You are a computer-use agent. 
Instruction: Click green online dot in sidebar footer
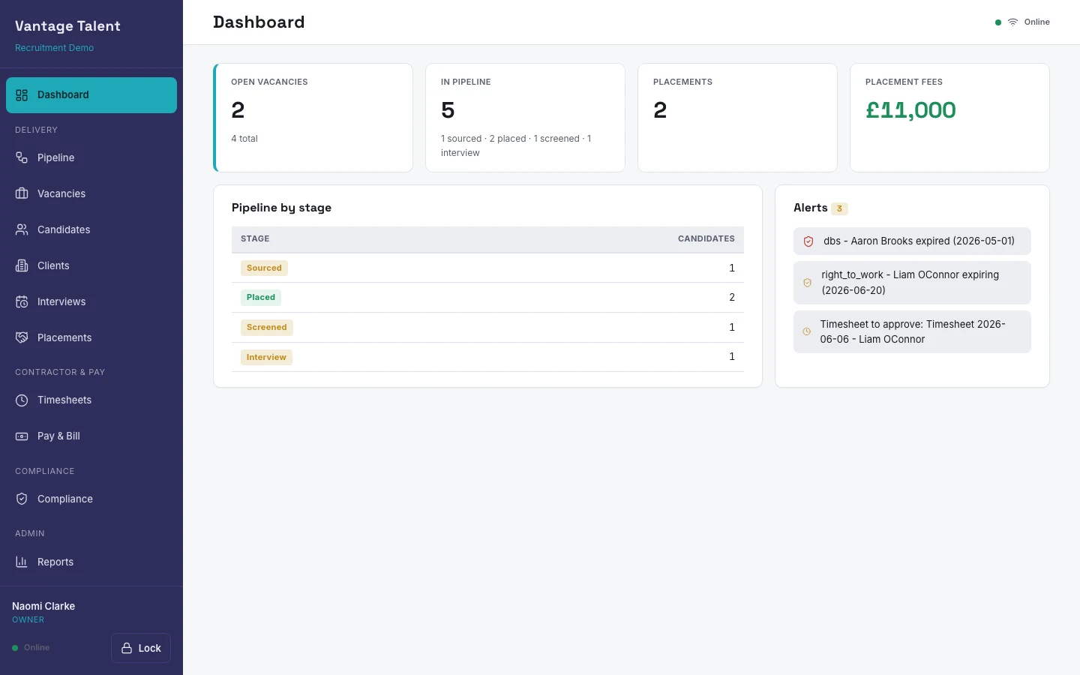[x=15, y=648]
